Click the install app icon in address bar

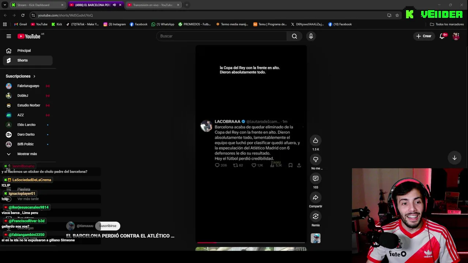(x=389, y=15)
